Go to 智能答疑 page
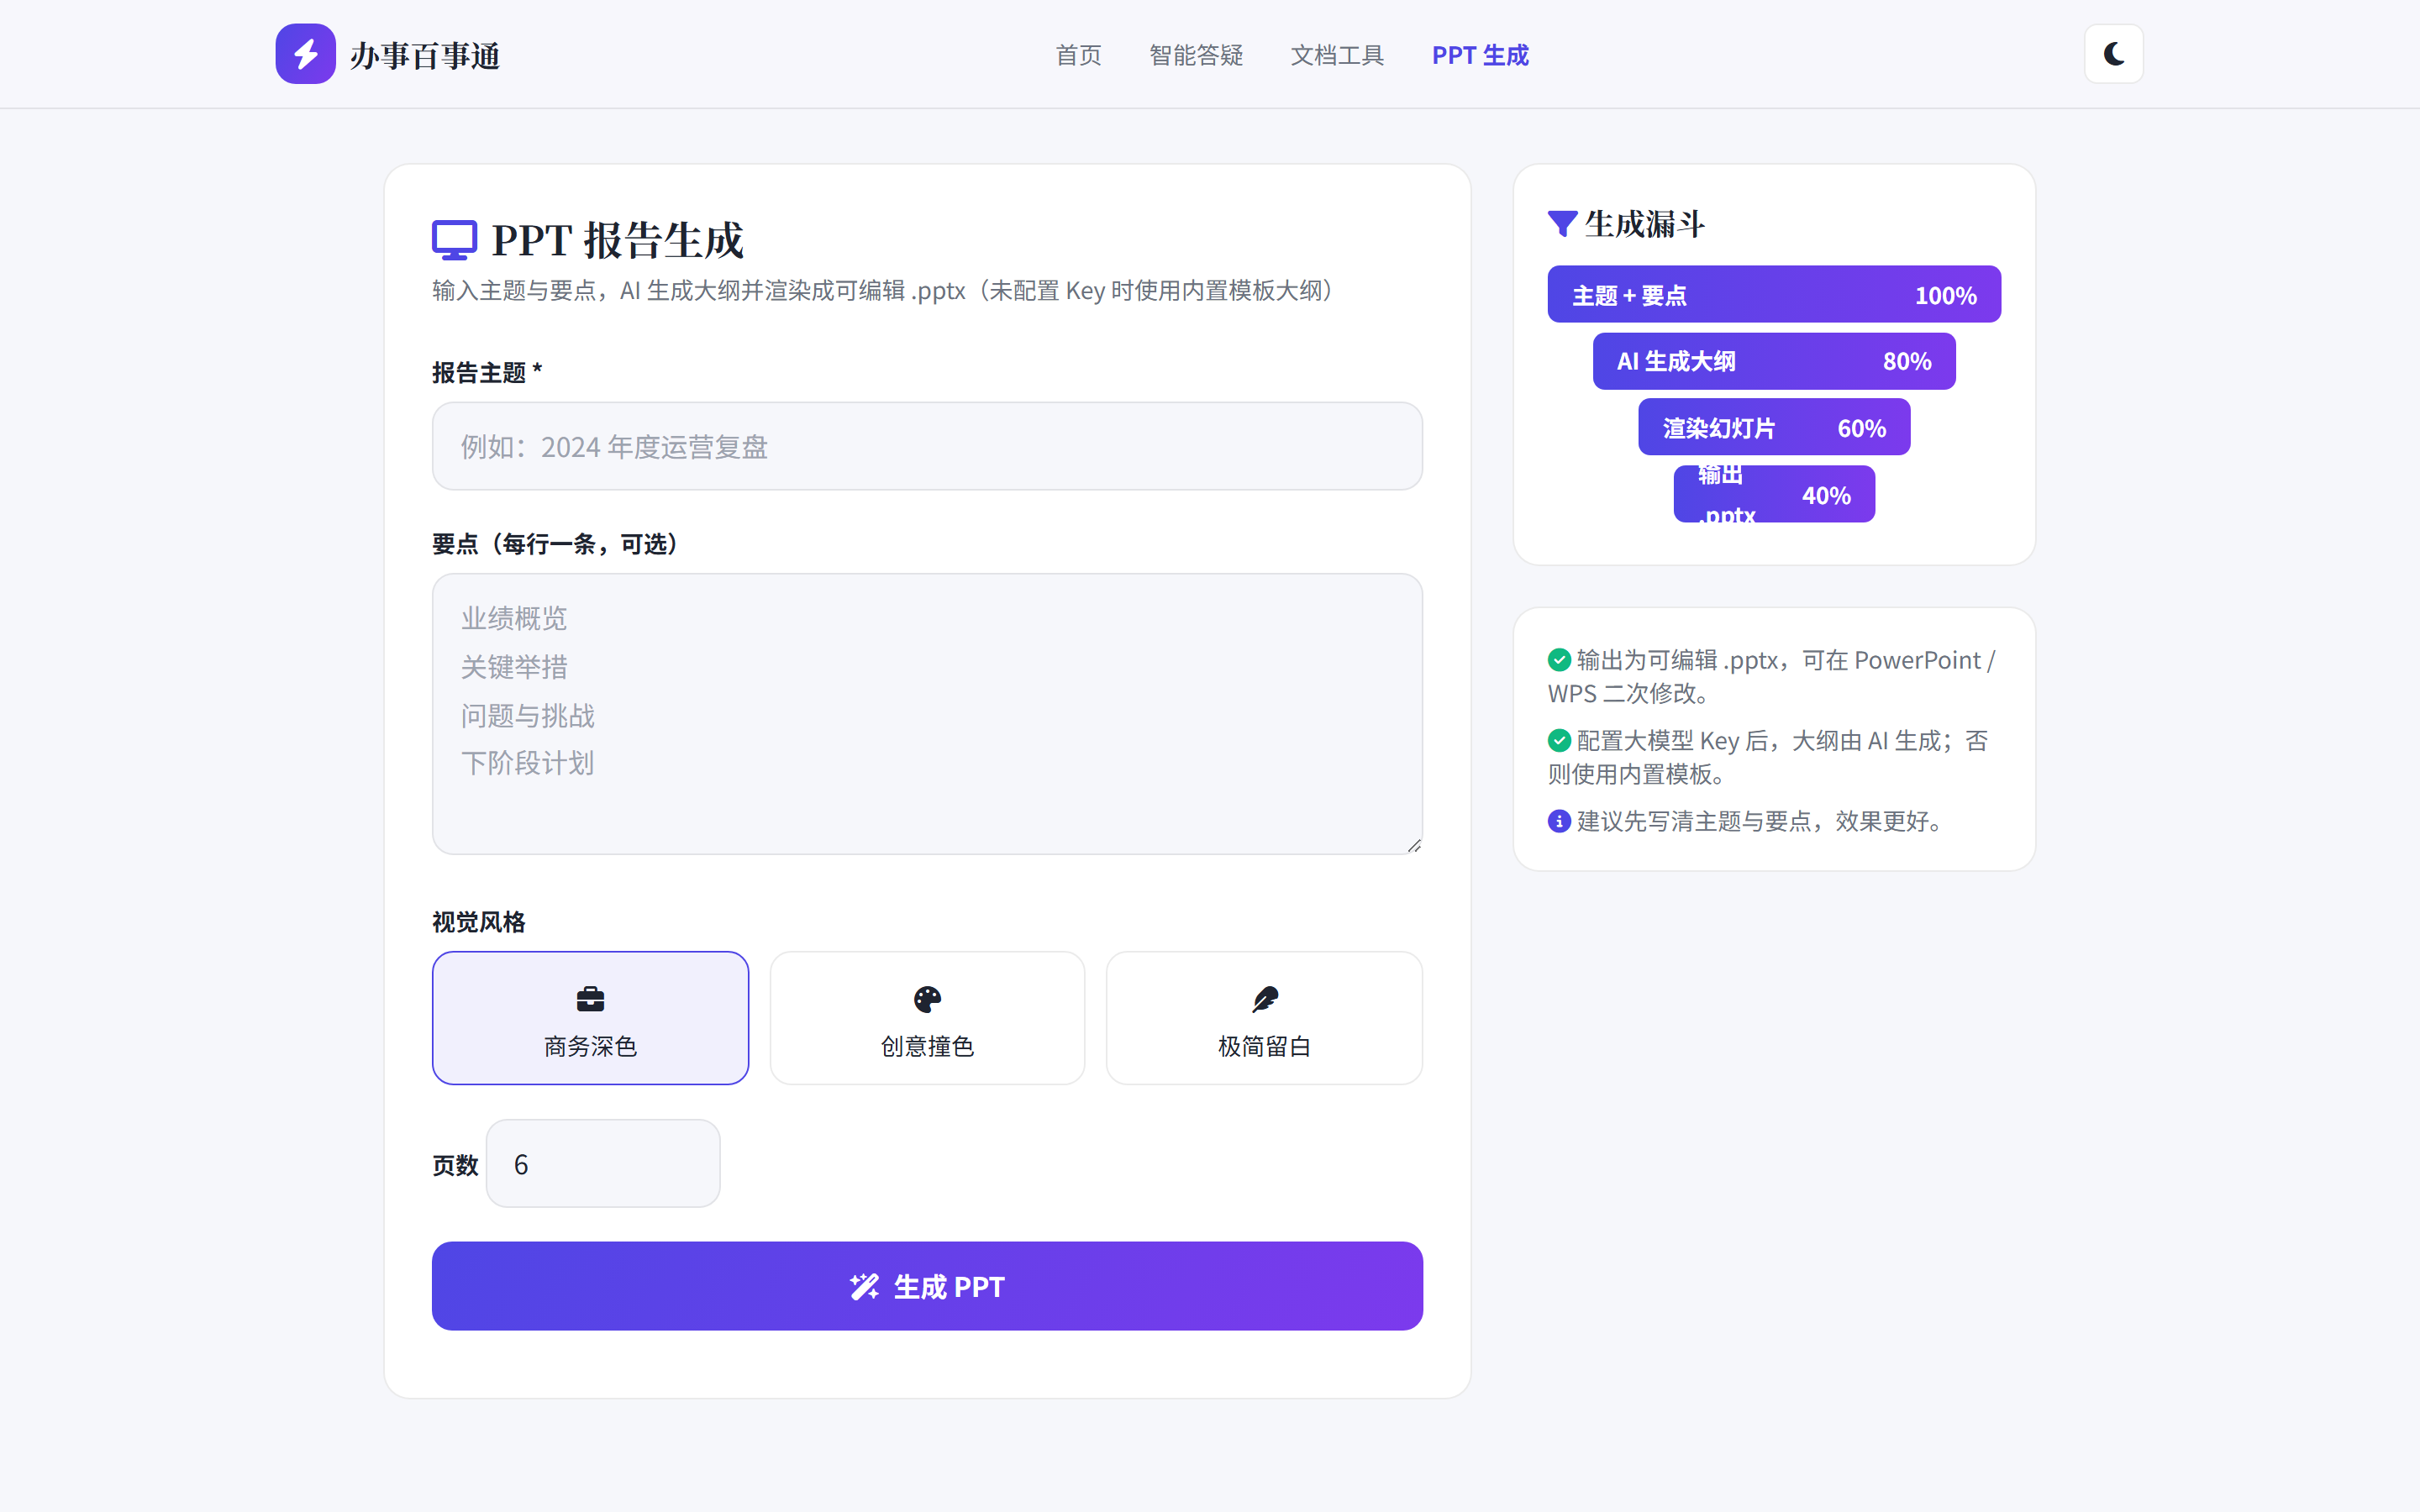2420x1512 pixels. [x=1196, y=55]
